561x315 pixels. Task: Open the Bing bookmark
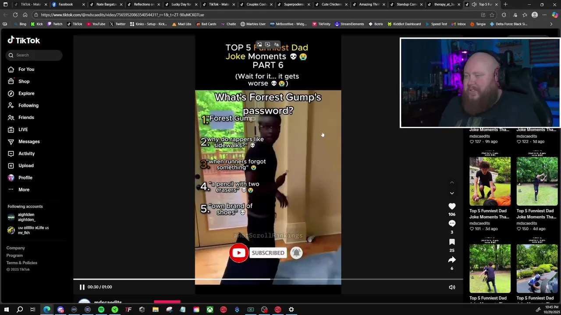pyautogui.click(x=19, y=24)
